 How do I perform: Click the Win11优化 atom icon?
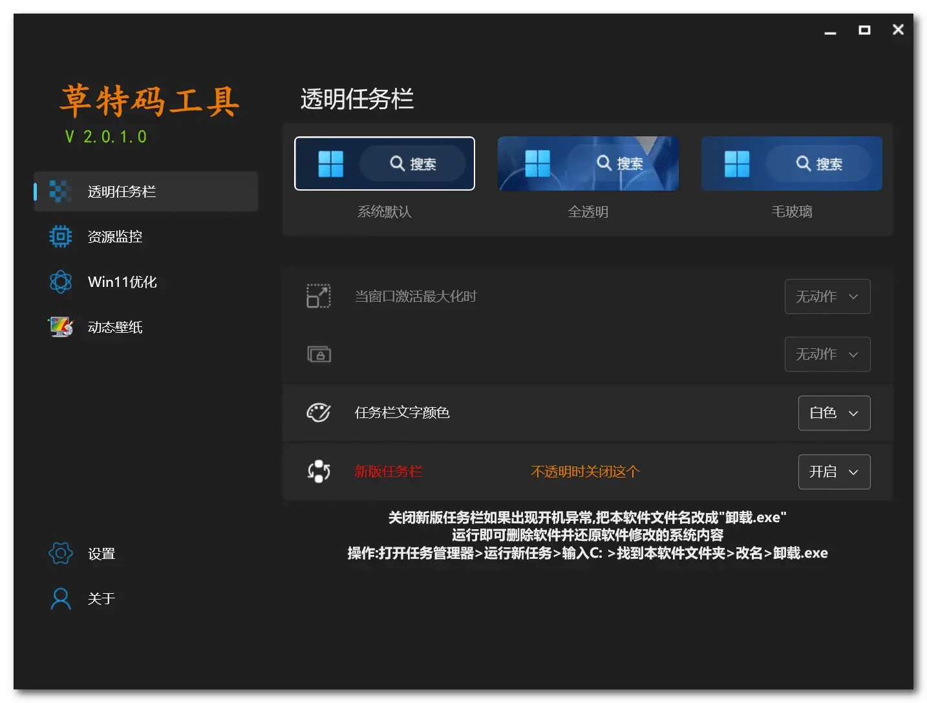pos(60,282)
